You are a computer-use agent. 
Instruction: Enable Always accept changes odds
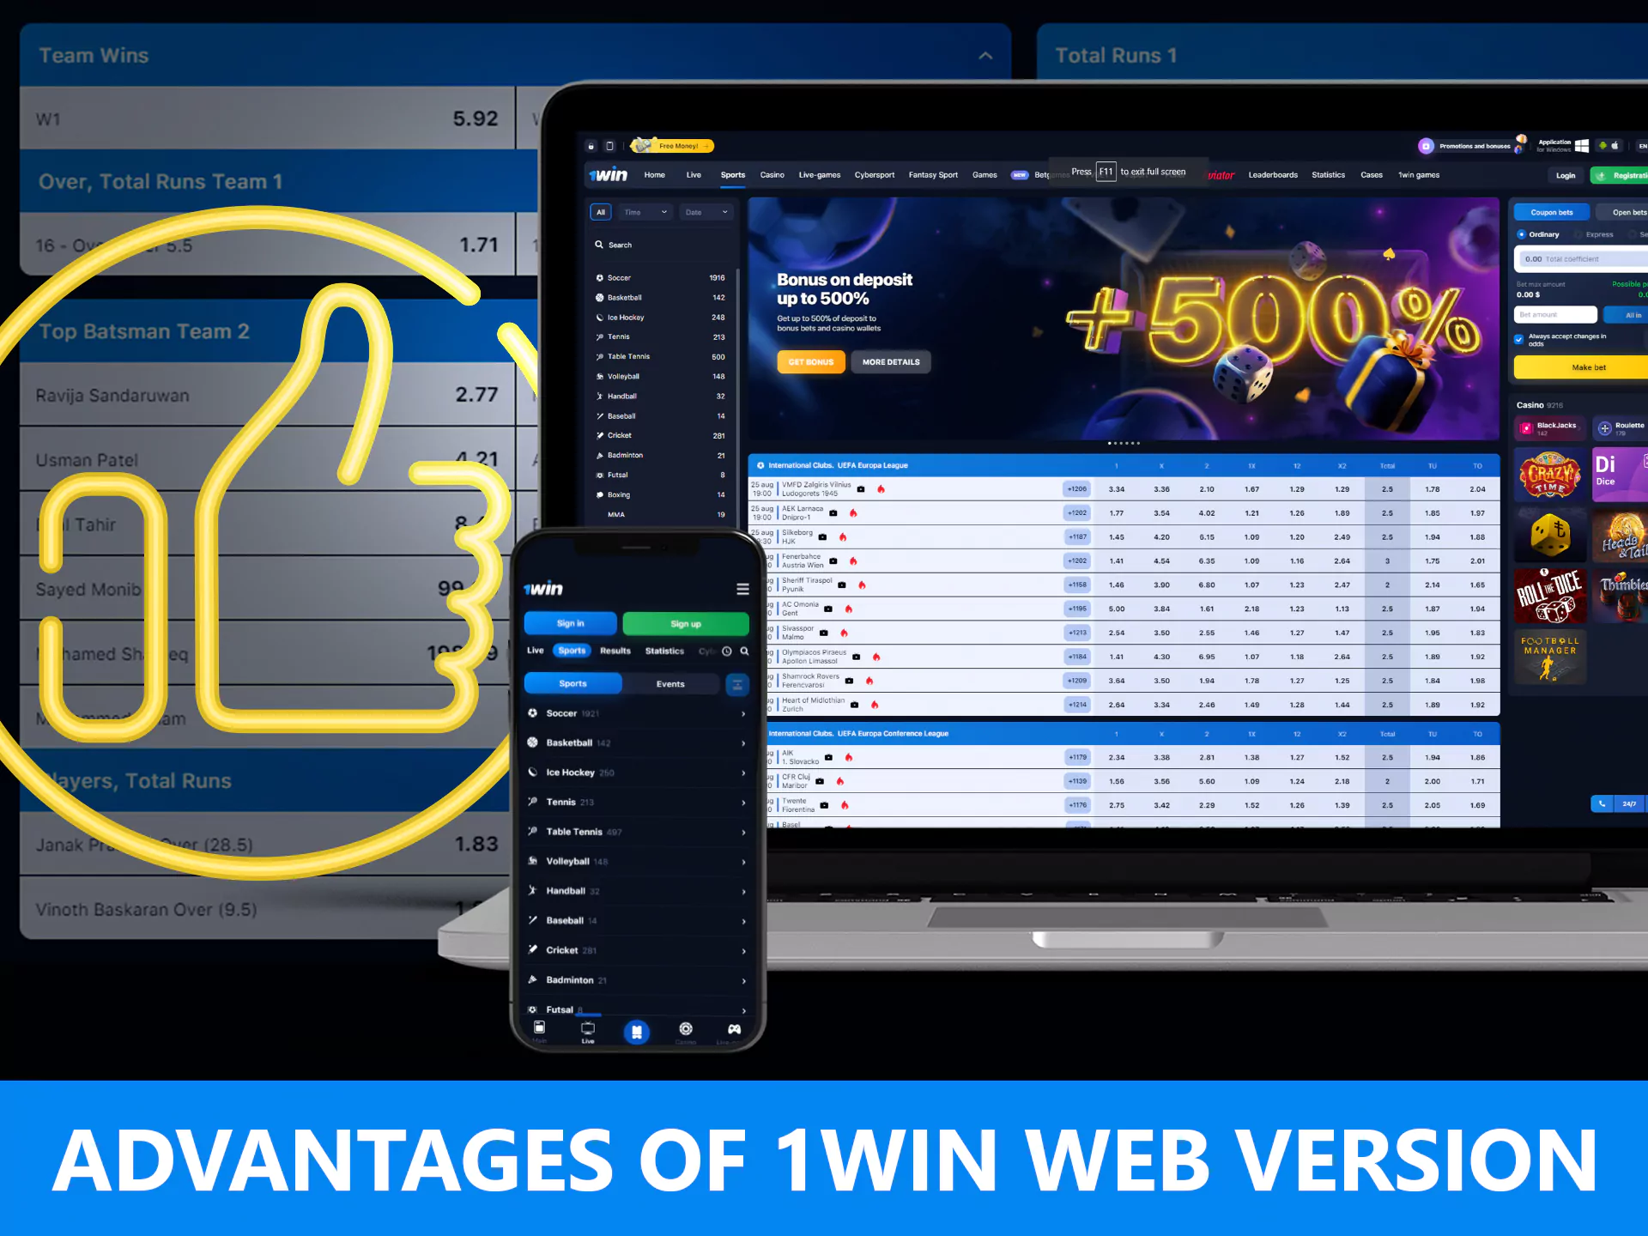point(1518,339)
